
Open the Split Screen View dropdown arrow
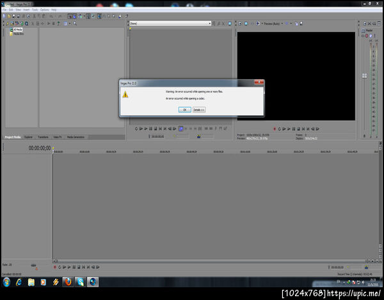coord(262,24)
